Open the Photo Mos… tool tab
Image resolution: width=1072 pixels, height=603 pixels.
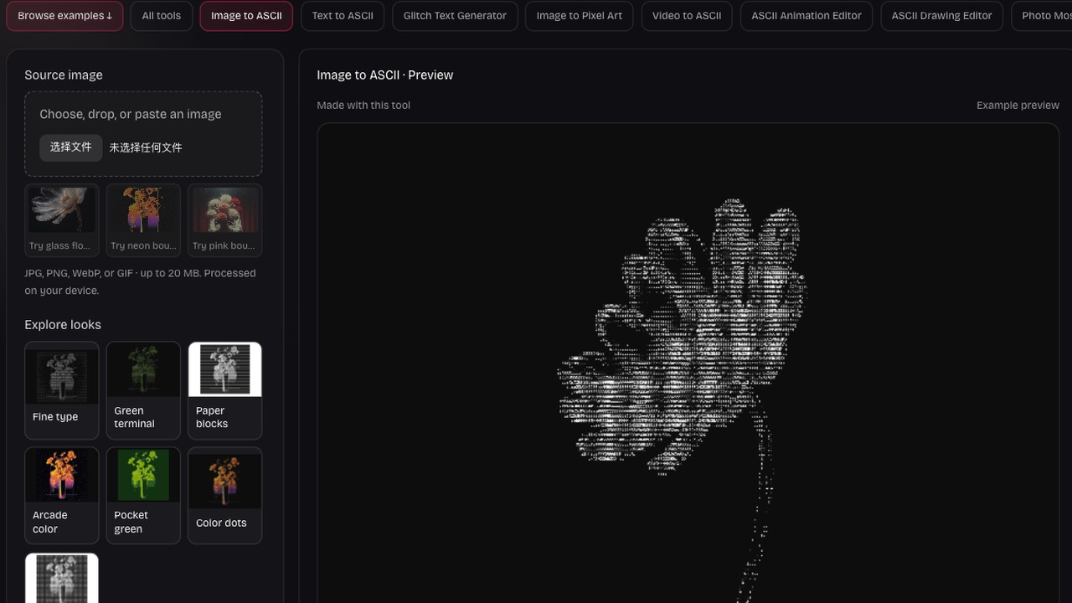1041,16
